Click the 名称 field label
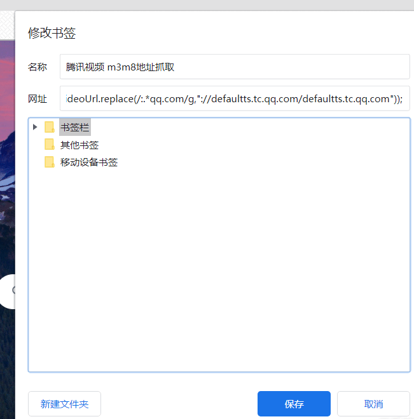 tap(37, 67)
